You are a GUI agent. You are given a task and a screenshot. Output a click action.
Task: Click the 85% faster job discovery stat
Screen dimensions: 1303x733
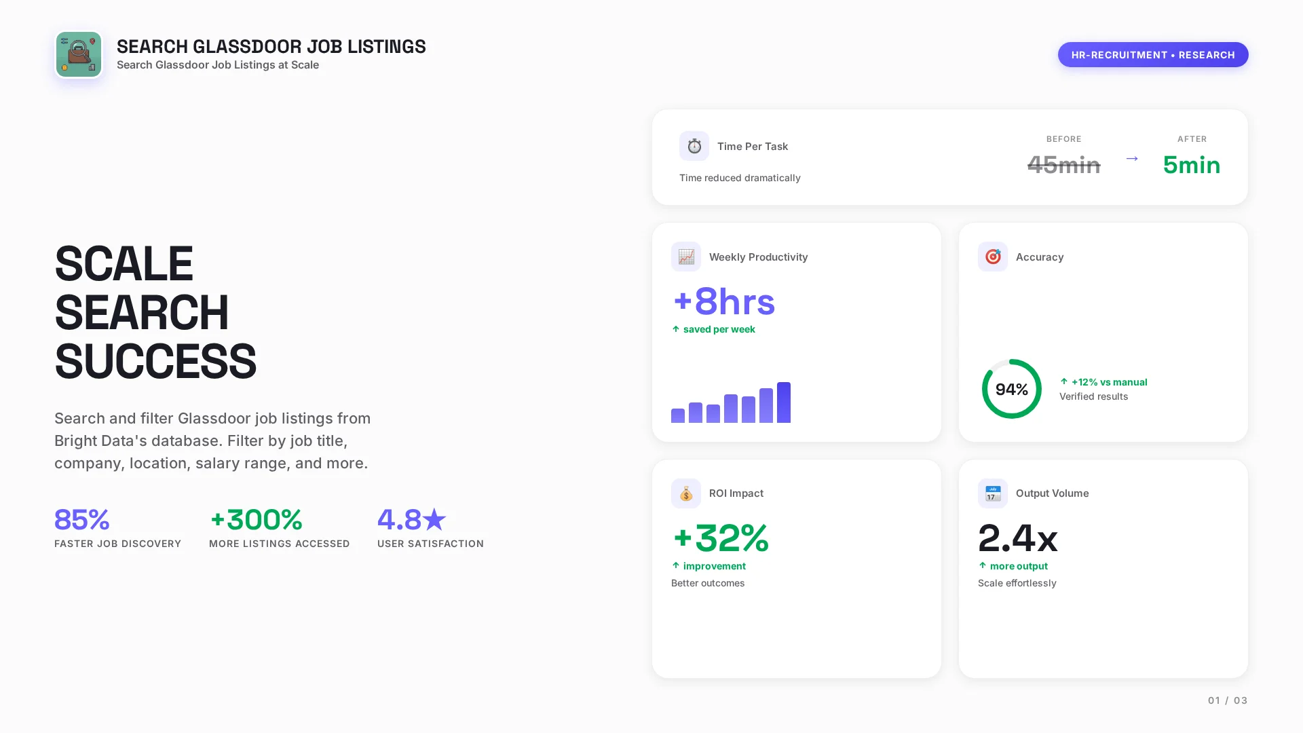click(81, 520)
